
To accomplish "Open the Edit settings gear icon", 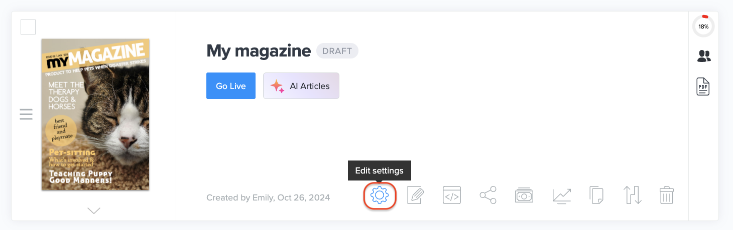I will [x=380, y=195].
